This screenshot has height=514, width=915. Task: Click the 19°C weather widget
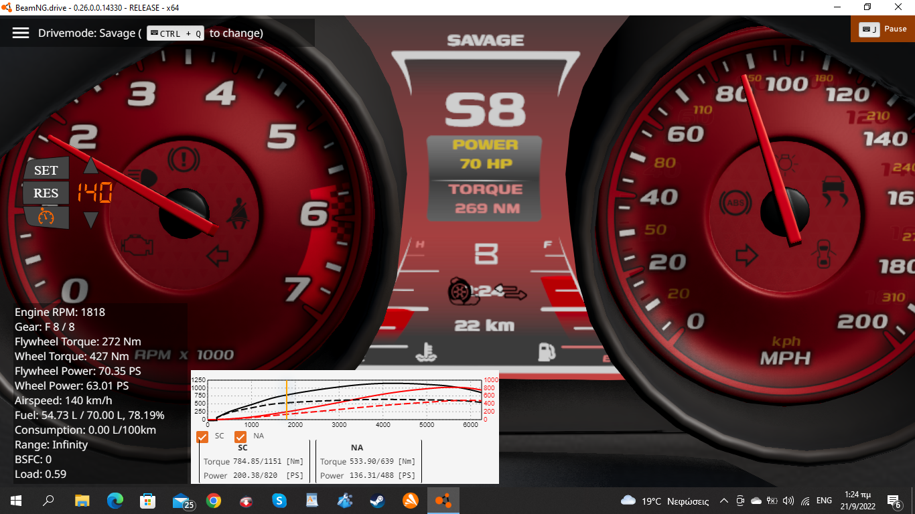[x=664, y=501]
